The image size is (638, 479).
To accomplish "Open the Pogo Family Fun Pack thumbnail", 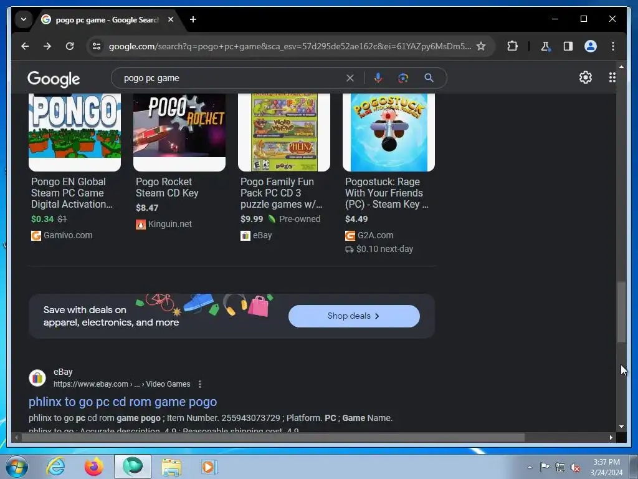I will pos(284,132).
